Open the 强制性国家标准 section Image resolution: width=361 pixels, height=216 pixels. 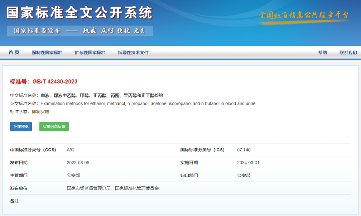[x=47, y=52]
